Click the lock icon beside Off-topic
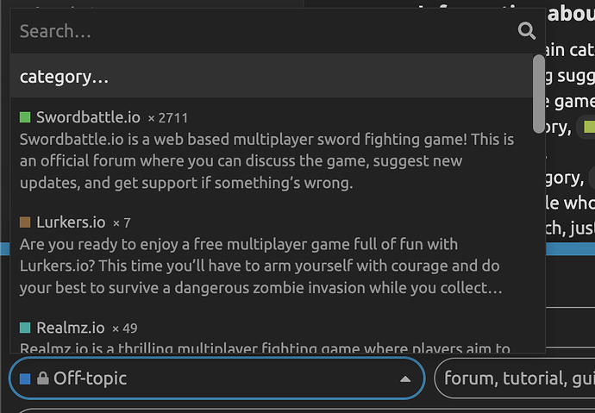595x413 pixels. coord(42,379)
